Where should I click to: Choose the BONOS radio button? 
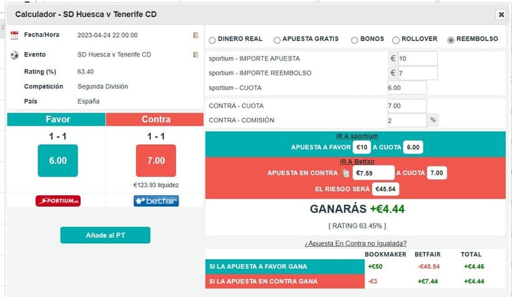pos(354,40)
